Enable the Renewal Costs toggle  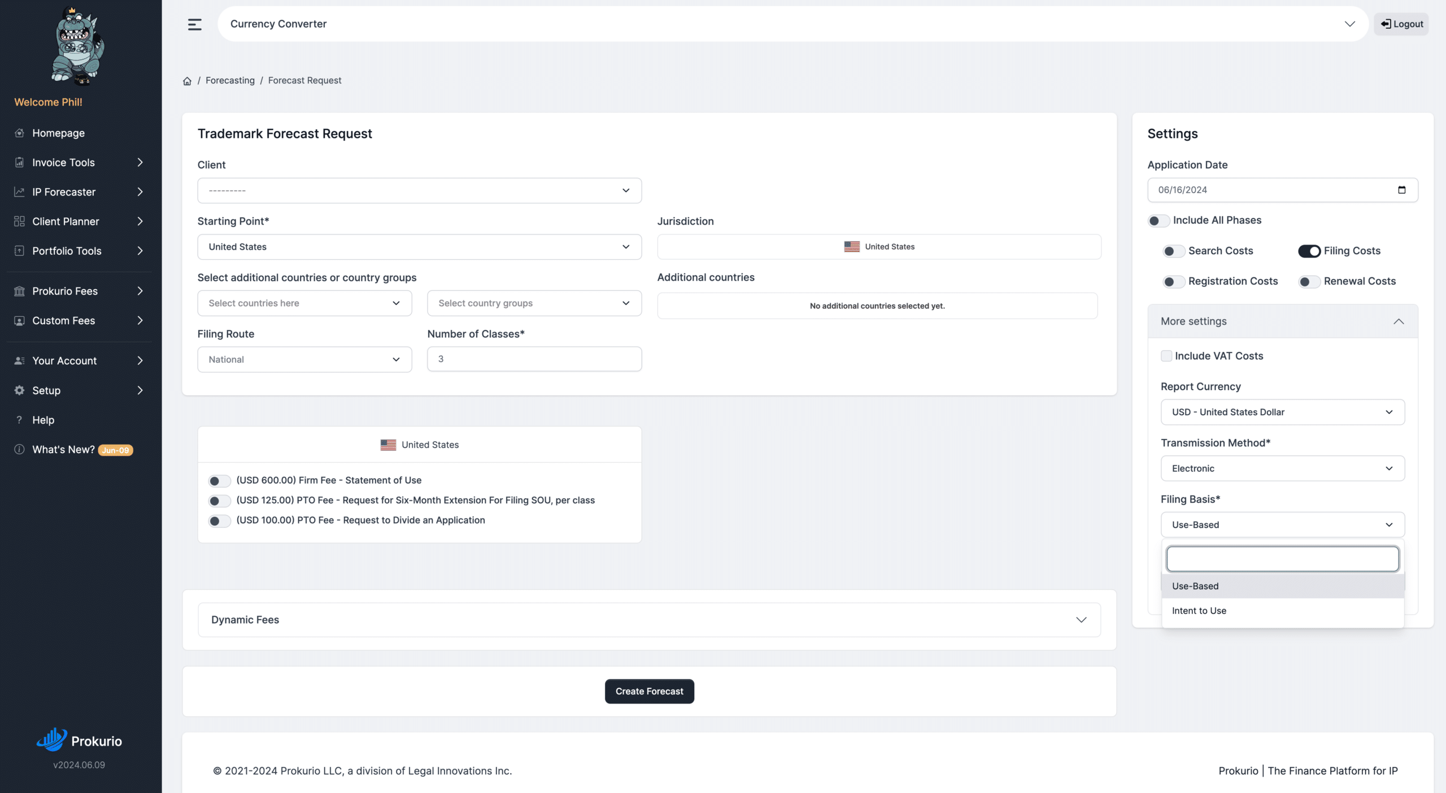point(1309,281)
